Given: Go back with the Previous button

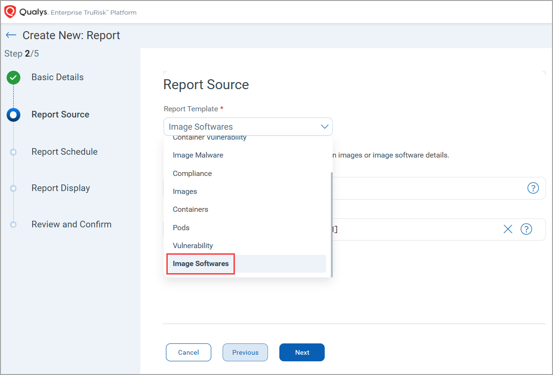Looking at the screenshot, I should point(245,352).
